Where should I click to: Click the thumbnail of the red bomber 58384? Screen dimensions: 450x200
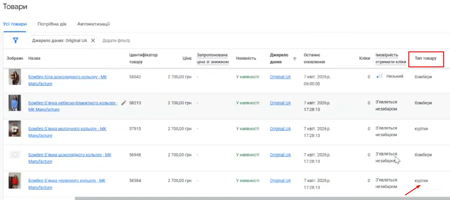tap(15, 181)
